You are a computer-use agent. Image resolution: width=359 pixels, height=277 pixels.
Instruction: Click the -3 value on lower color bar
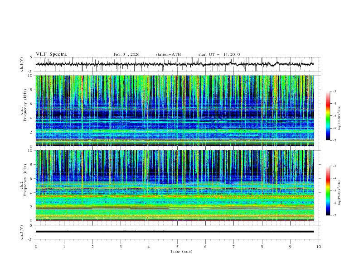pyautogui.click(x=334, y=166)
